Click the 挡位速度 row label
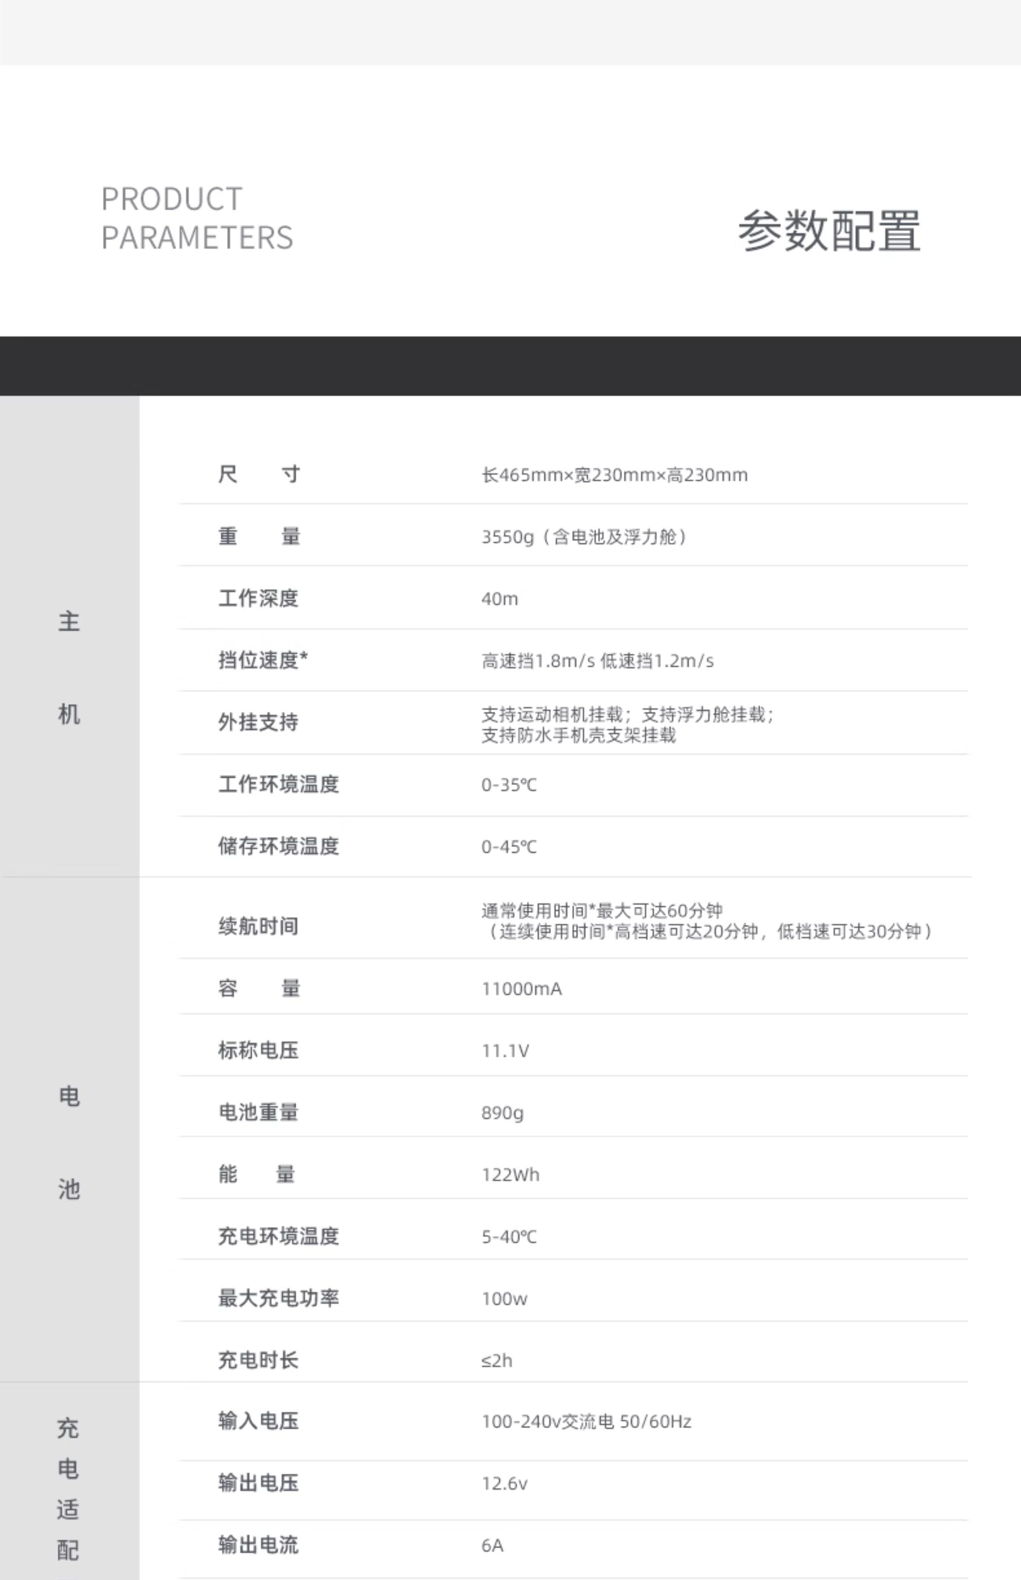 click(263, 660)
